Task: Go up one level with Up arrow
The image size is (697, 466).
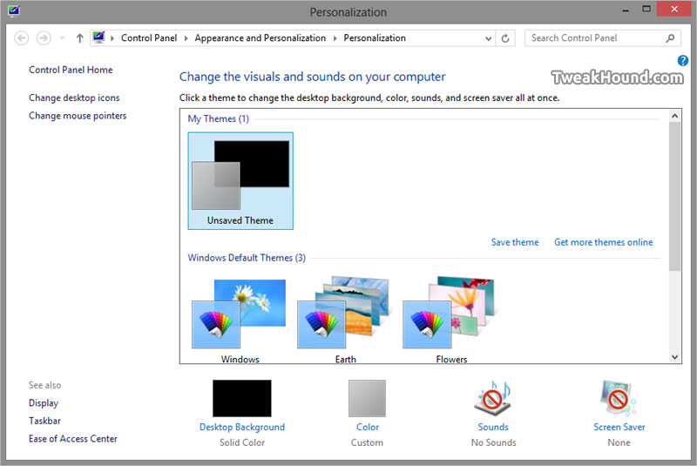Action: 79,38
